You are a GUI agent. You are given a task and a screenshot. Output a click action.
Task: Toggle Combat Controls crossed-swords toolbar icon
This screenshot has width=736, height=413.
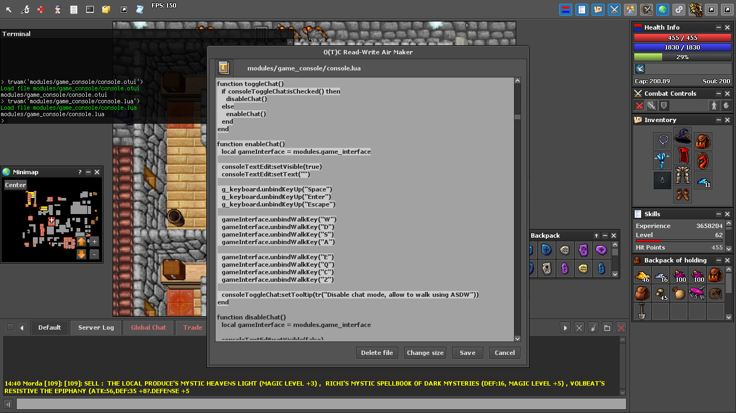(614, 10)
